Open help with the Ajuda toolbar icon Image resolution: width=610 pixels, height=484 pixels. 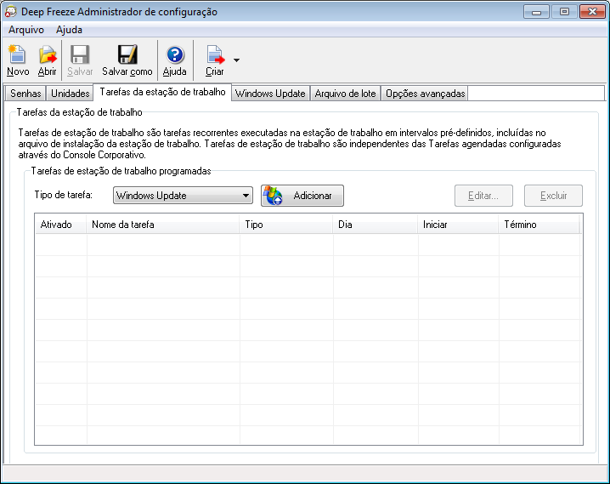pos(175,60)
